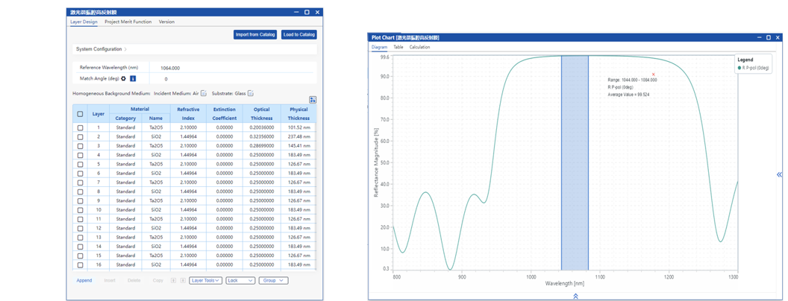This screenshot has width=788, height=301.
Task: Open Match Angle gear settings
Action: pyautogui.click(x=124, y=78)
